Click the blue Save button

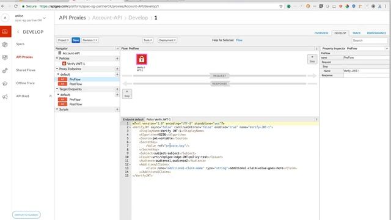pos(76,40)
